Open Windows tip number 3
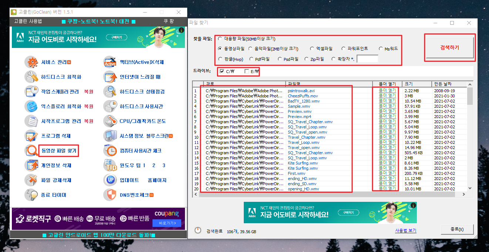489x252 pixels. pos(164,165)
